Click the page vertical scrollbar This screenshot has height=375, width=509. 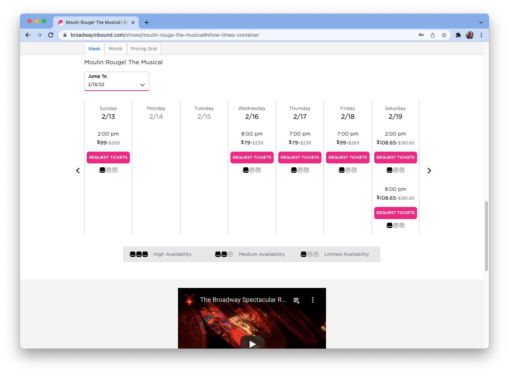click(486, 236)
